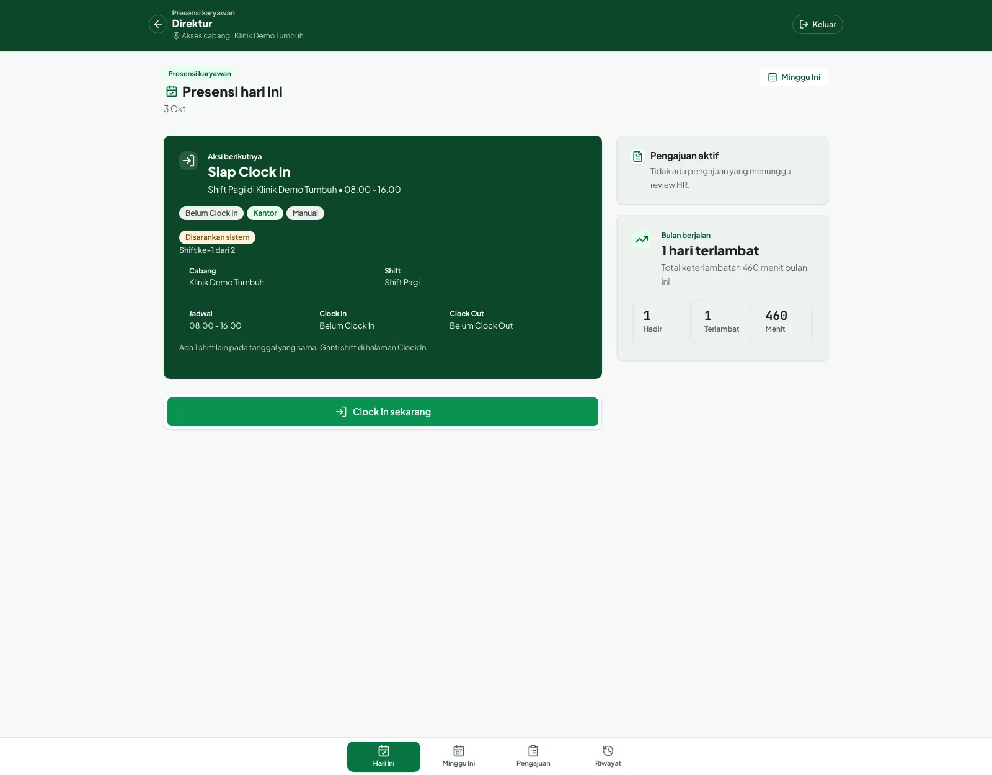Screen dimensions: 992x775
Task: Click the Manual badge
Action: coord(305,213)
